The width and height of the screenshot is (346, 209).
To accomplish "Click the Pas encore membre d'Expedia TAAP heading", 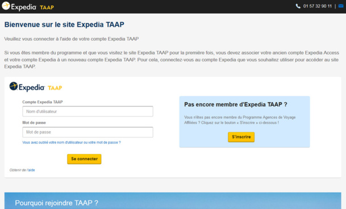I will coord(236,104).
